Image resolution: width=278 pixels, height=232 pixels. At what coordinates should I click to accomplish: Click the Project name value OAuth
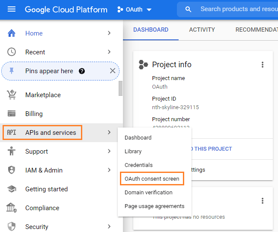(160, 86)
